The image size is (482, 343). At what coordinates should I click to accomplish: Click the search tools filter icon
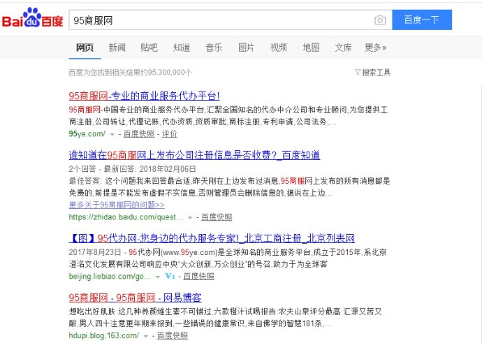pos(358,72)
